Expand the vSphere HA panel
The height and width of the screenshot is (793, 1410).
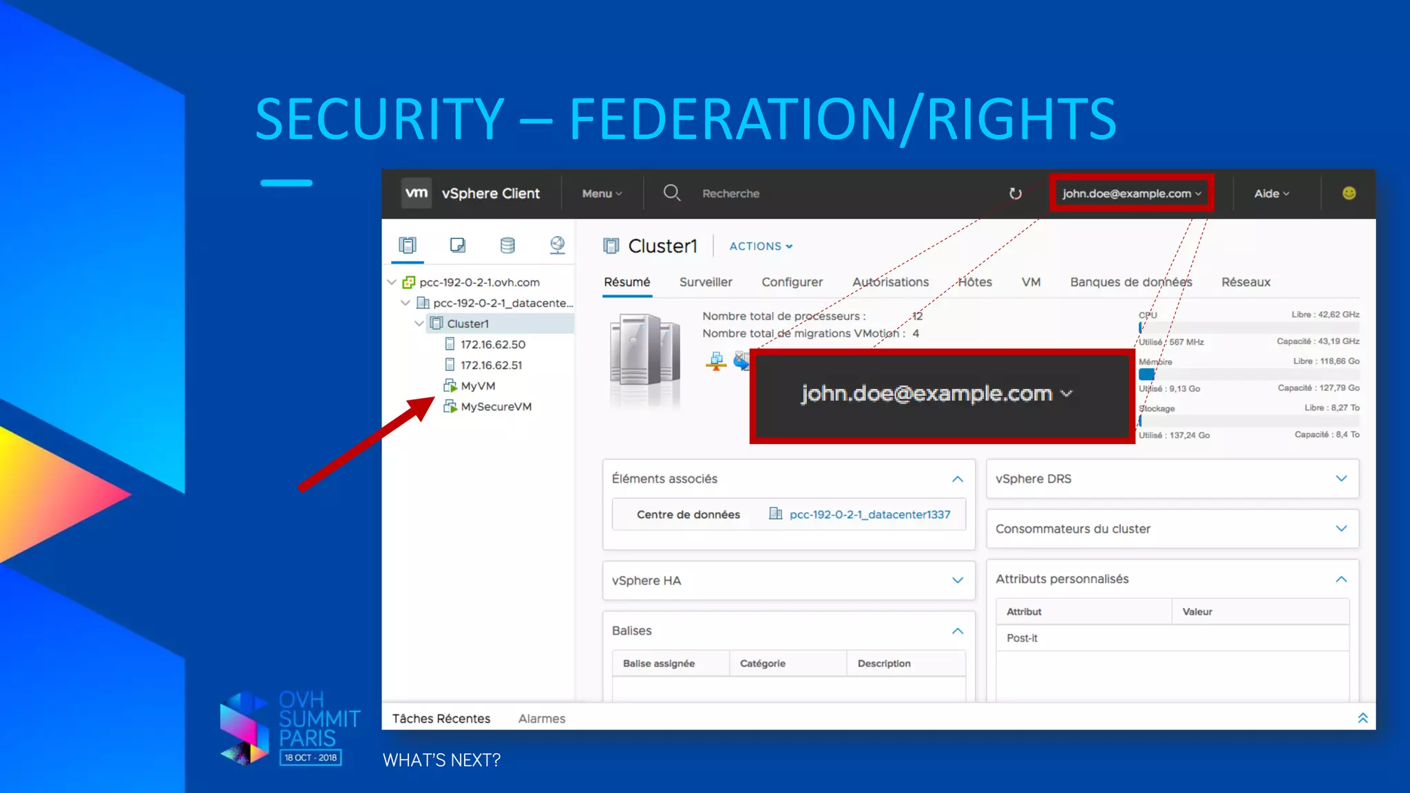pos(957,580)
